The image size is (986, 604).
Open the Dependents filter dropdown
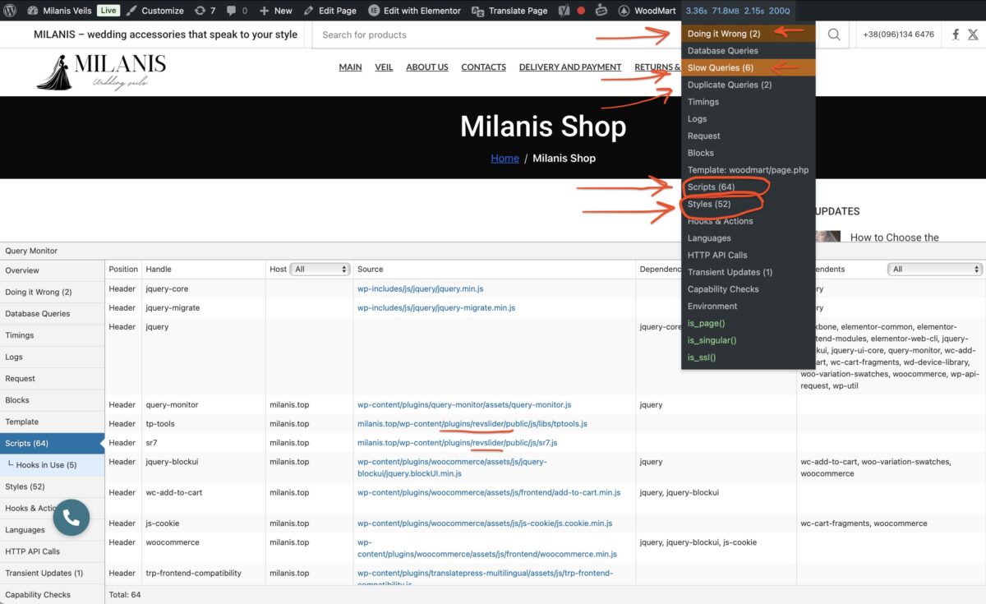point(935,269)
